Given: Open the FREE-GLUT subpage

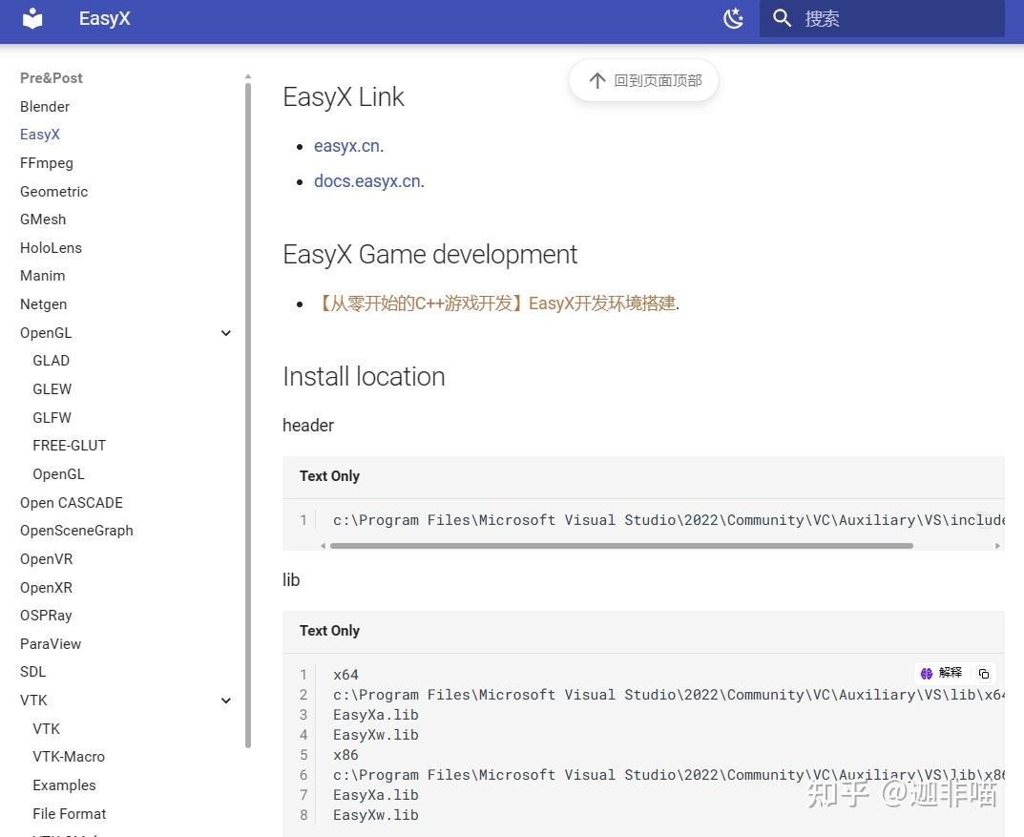Looking at the screenshot, I should 70,446.
